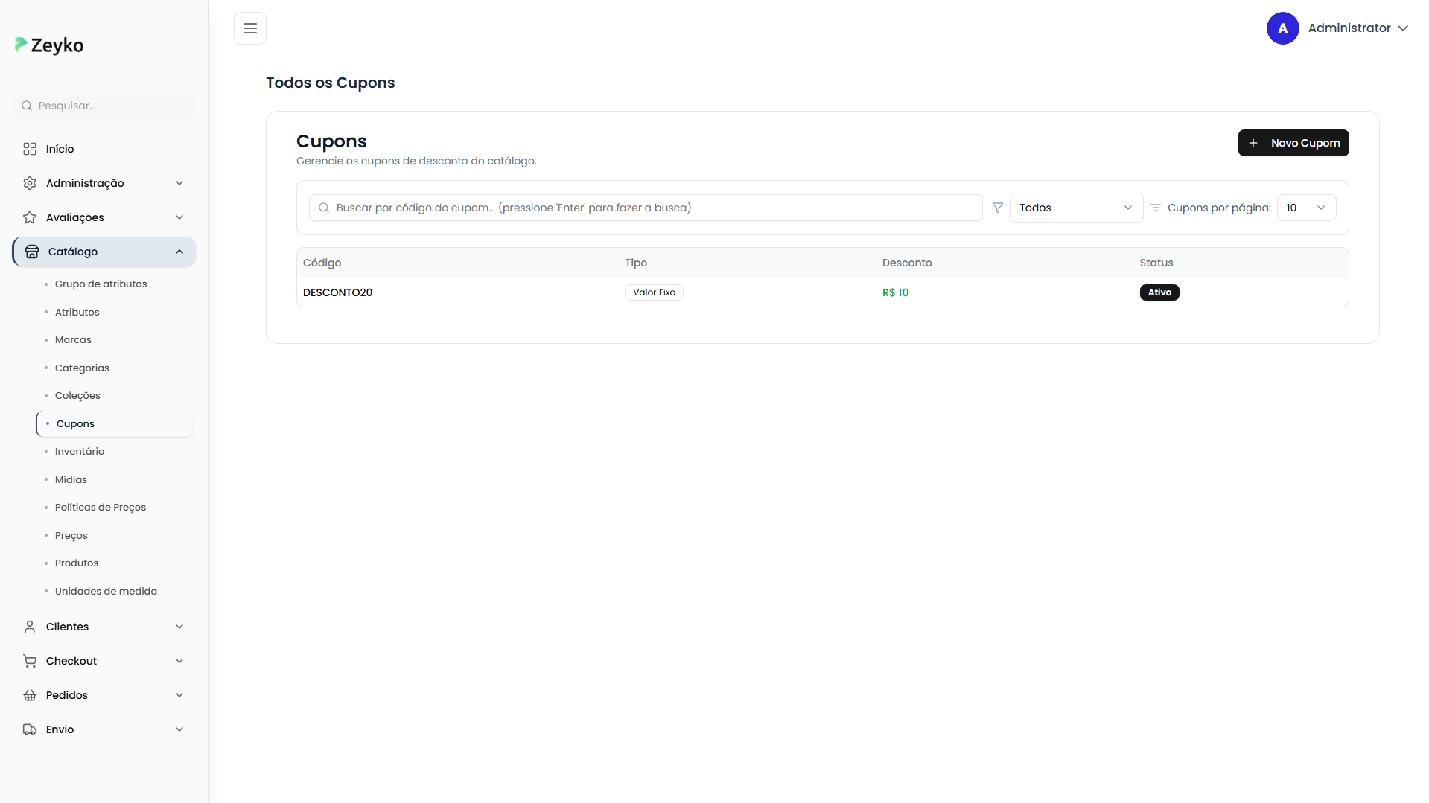
Task: Go to Inventário in the sidebar
Action: (x=80, y=452)
